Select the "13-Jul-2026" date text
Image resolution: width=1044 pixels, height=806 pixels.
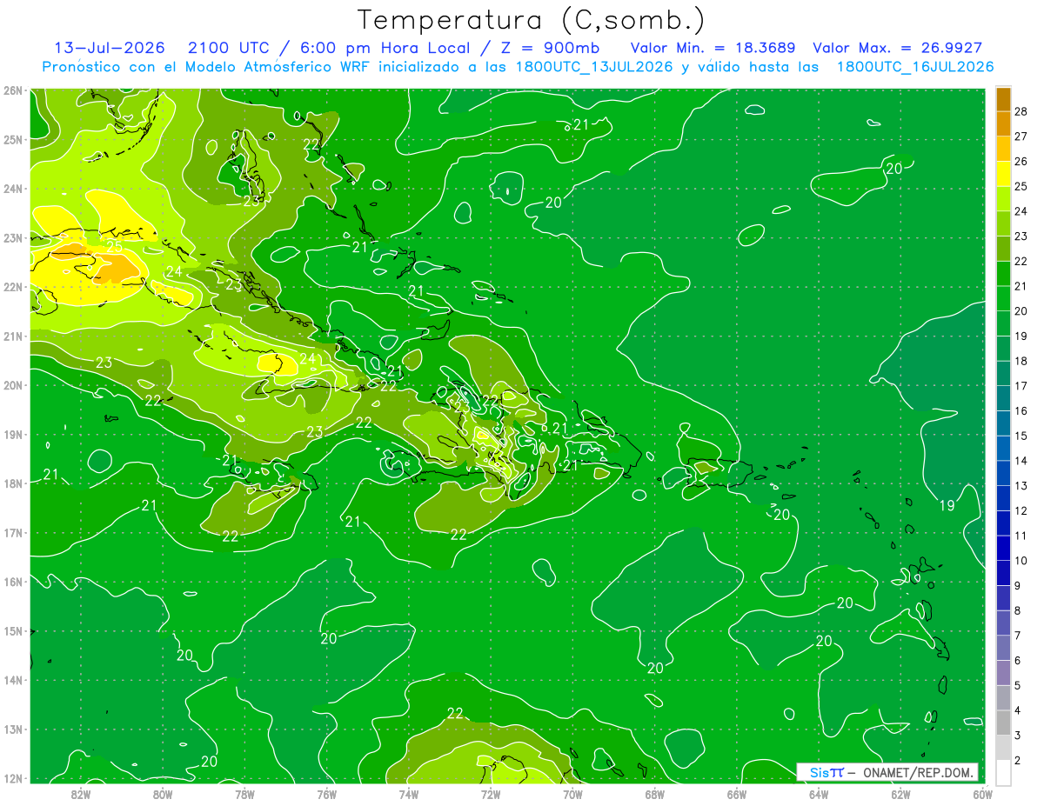point(110,48)
